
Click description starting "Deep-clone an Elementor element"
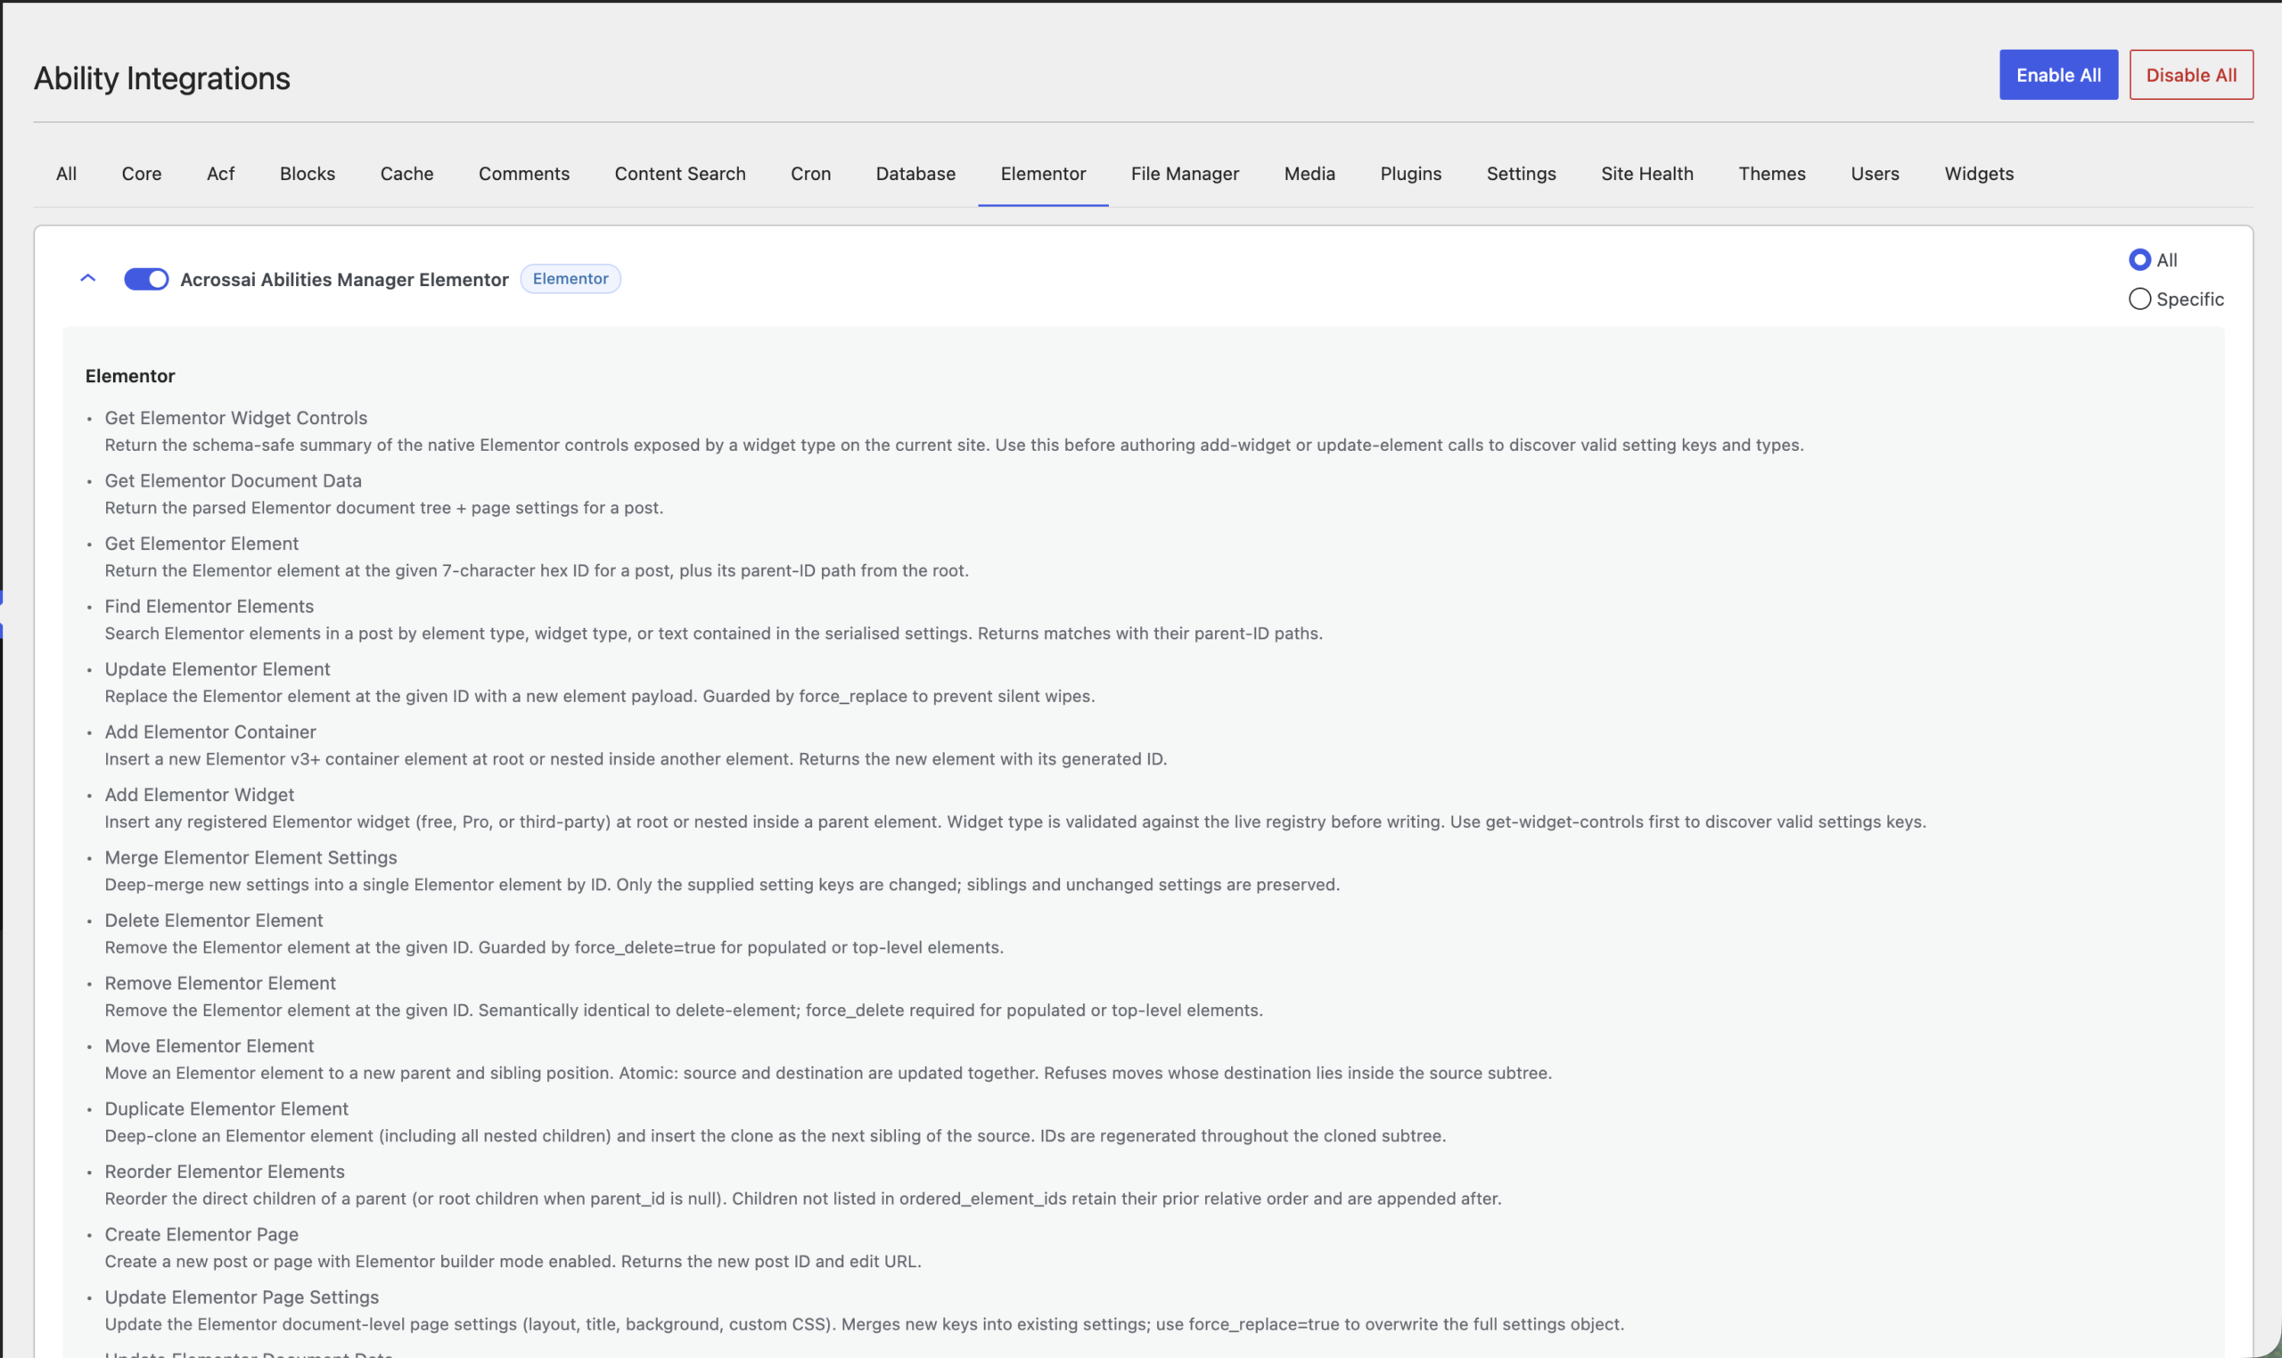tap(776, 1136)
